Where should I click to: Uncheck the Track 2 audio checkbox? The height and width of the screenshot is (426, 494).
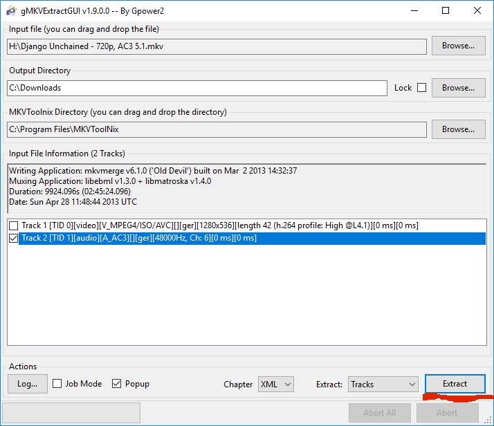click(x=14, y=239)
